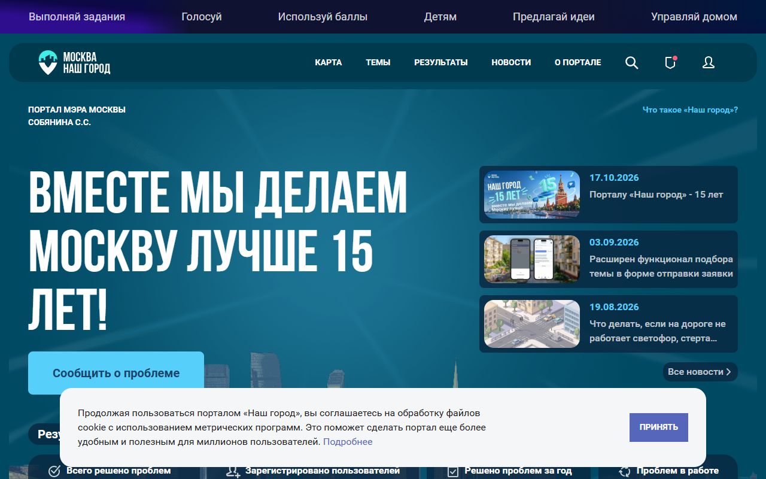766x479 pixels.
Task: Open the 'Наш город 15 лет' news thumbnail
Action: point(532,195)
